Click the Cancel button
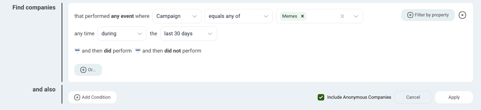 pos(413,97)
